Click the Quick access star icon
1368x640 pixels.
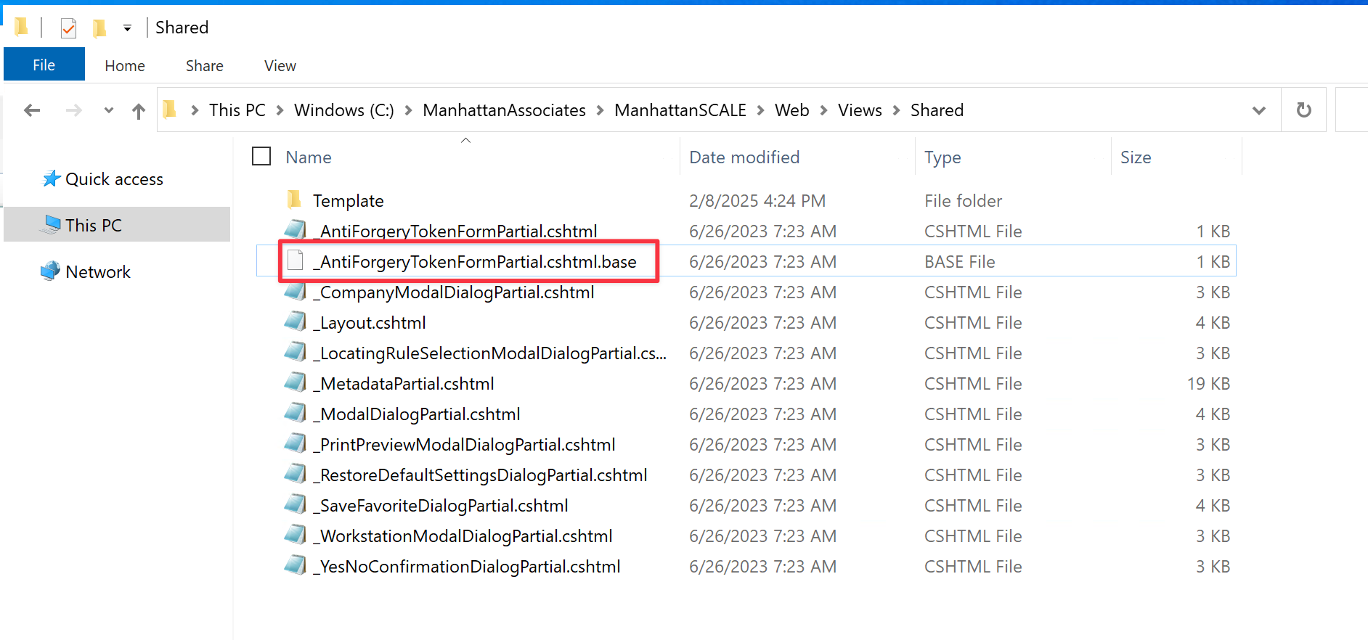point(51,179)
